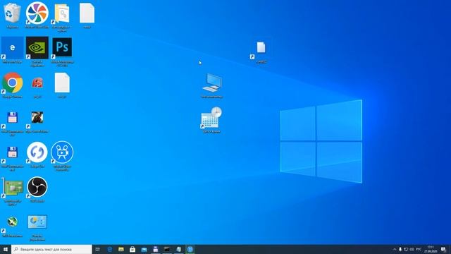The width and height of the screenshot is (451, 254).
Task: Switch to the floppy-disk app on the taskbar
Action: [x=156, y=249]
